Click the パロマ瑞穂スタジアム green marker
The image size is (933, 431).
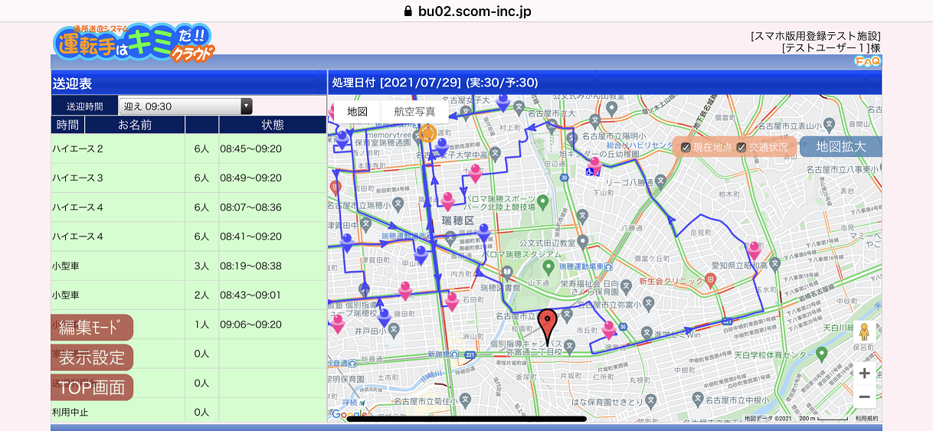548,267
